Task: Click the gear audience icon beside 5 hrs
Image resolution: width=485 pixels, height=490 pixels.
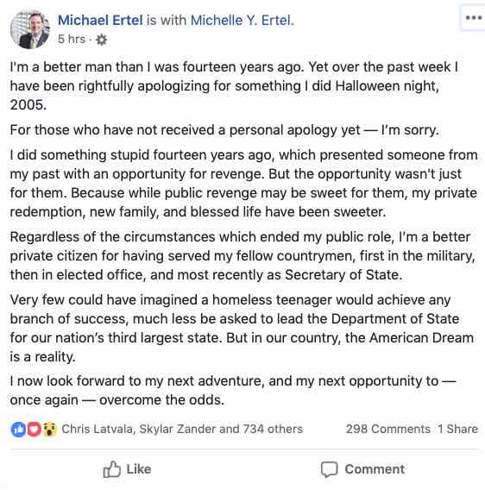Action: (101, 40)
